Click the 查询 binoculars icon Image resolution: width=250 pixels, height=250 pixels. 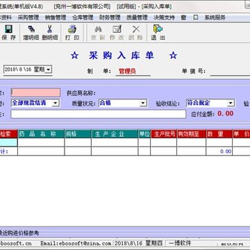(x=98, y=29)
